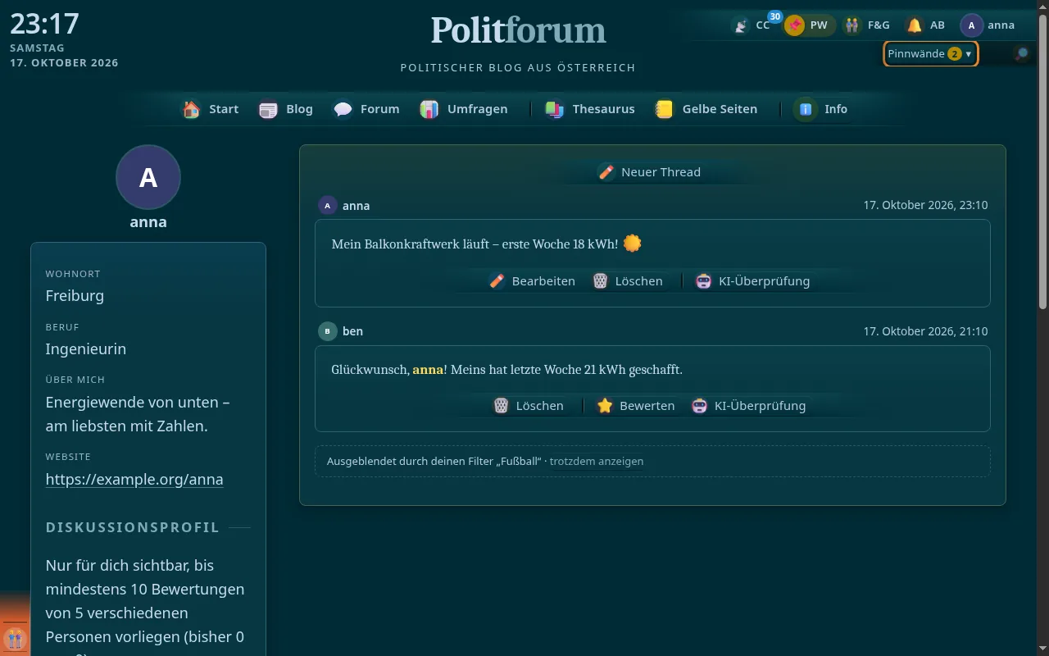1049x656 pixels.
Task: Click the books Thesaurus icon
Action: (x=555, y=109)
